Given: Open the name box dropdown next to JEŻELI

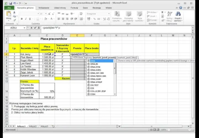Looking at the screenshot, I should 24,28.
